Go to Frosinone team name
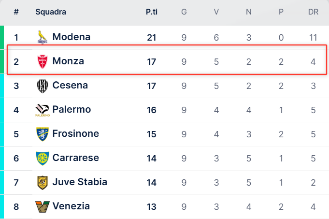 pos(75,133)
